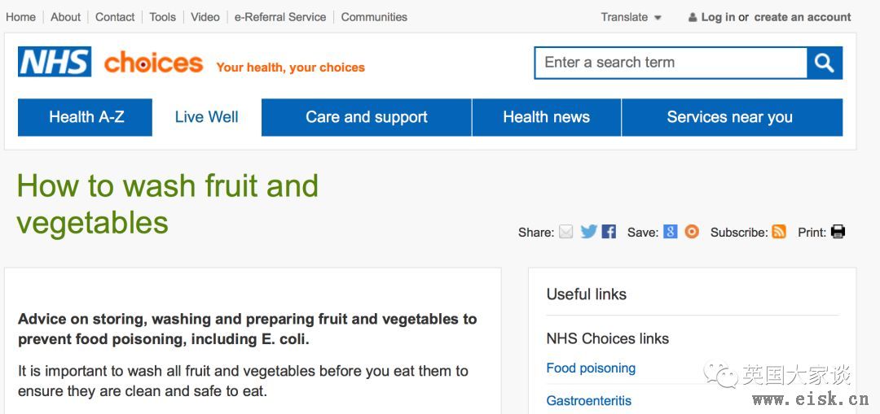880x414 pixels.
Task: Print page with the printer icon
Action: tap(838, 231)
